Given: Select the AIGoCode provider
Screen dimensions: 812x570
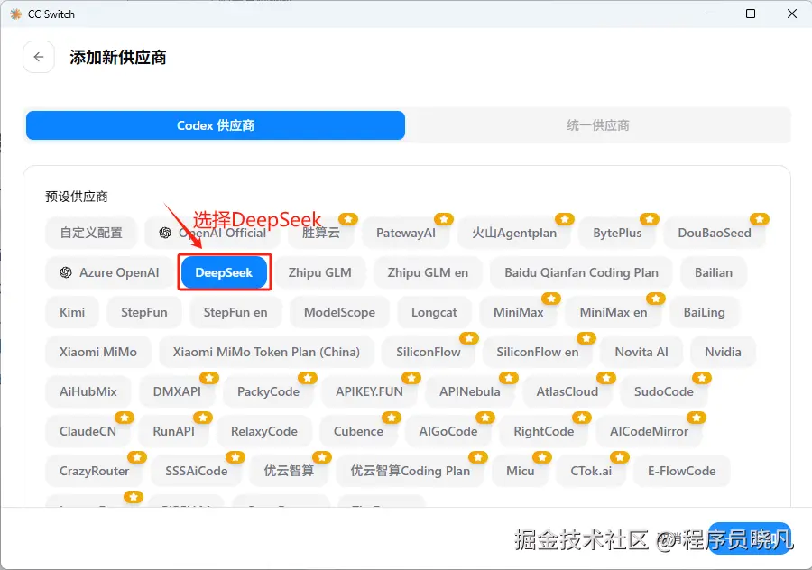Looking at the screenshot, I should [448, 431].
